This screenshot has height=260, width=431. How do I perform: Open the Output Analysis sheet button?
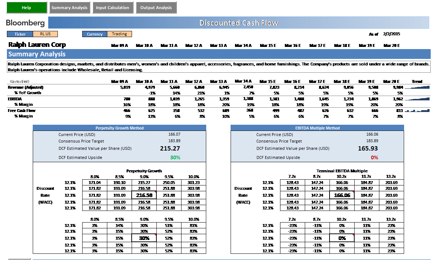click(x=156, y=7)
